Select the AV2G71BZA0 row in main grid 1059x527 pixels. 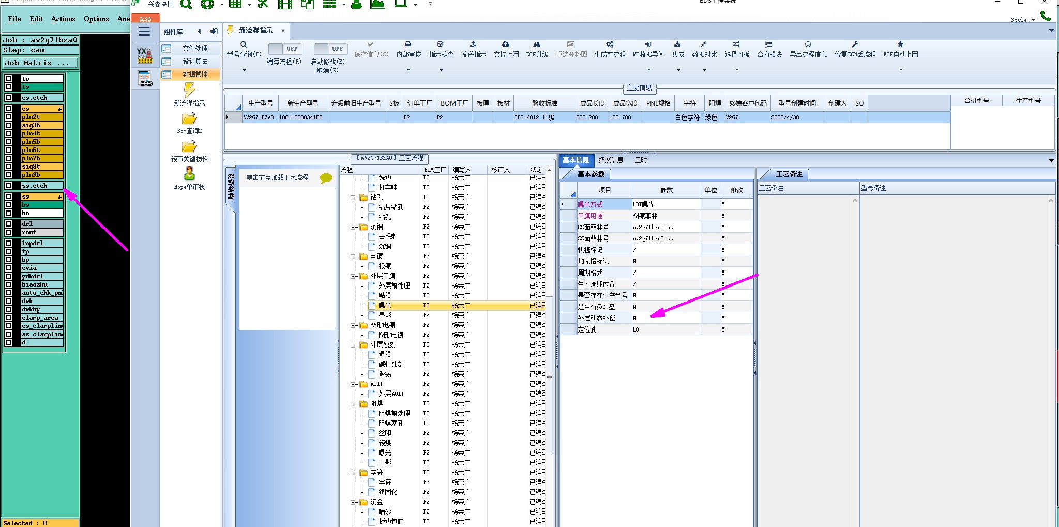587,118
